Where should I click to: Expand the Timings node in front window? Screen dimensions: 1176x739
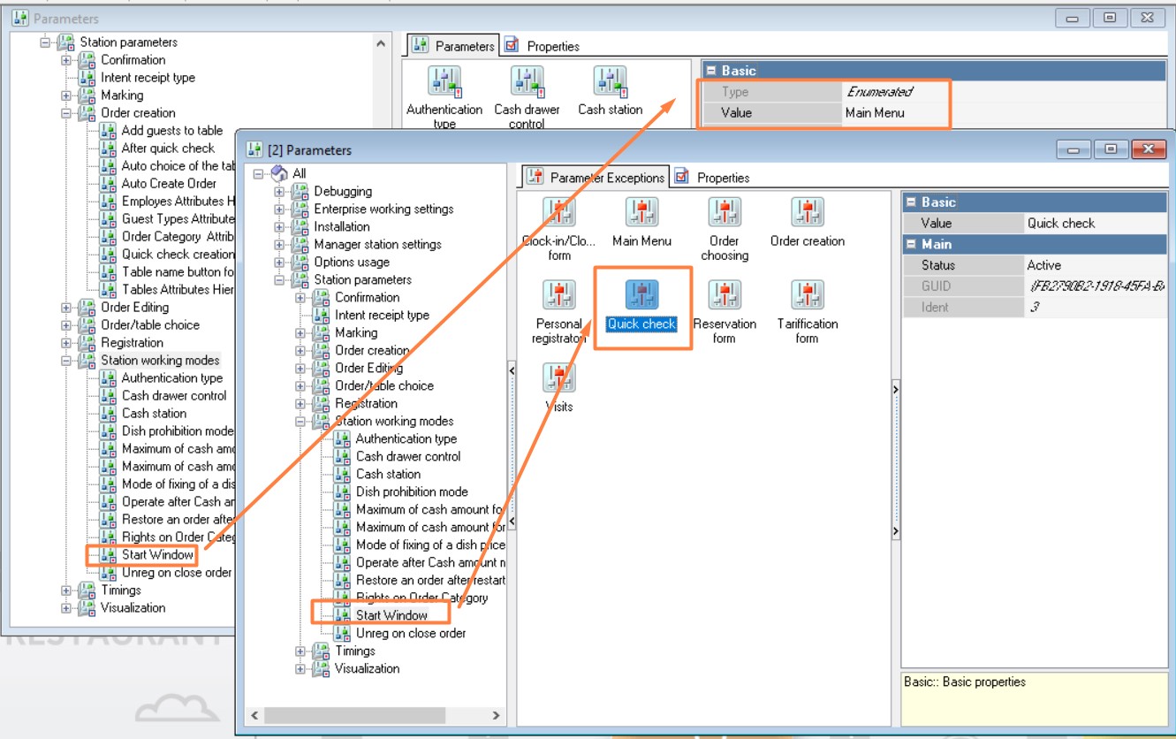tap(301, 651)
